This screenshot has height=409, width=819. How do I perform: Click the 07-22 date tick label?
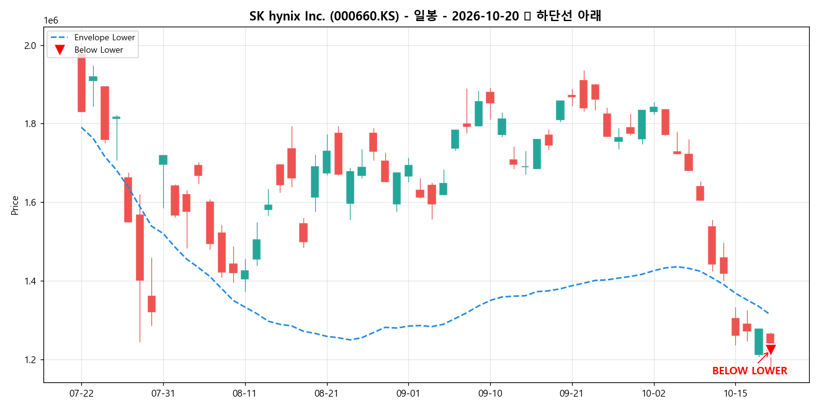[x=81, y=393]
